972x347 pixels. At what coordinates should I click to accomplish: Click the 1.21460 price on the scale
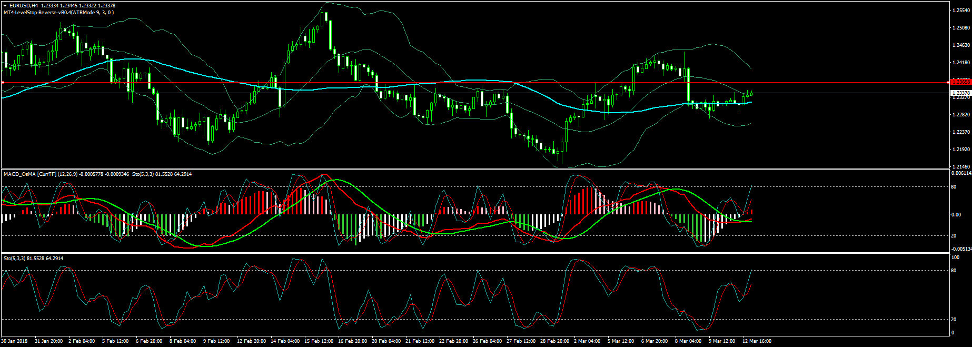961,166
